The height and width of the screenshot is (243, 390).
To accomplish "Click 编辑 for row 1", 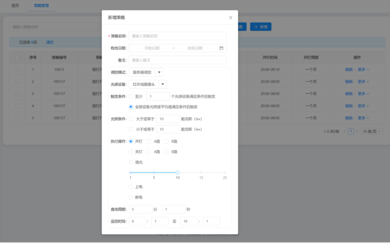I will [349, 70].
